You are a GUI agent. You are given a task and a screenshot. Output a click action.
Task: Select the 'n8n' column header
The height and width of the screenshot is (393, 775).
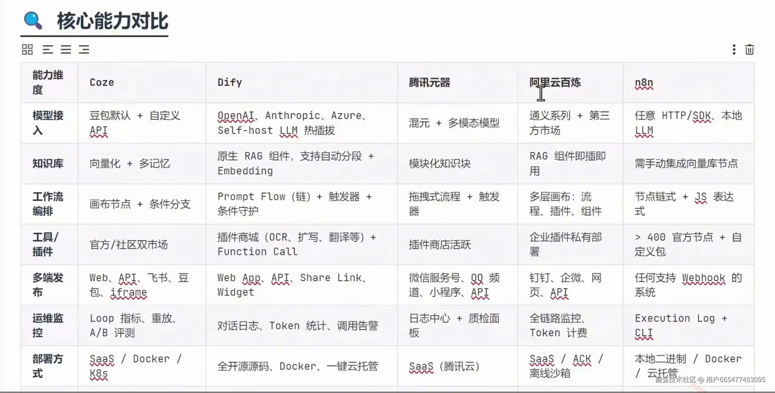pos(689,82)
